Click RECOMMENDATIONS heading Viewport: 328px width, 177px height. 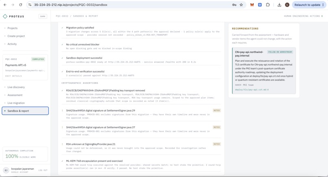245,28
